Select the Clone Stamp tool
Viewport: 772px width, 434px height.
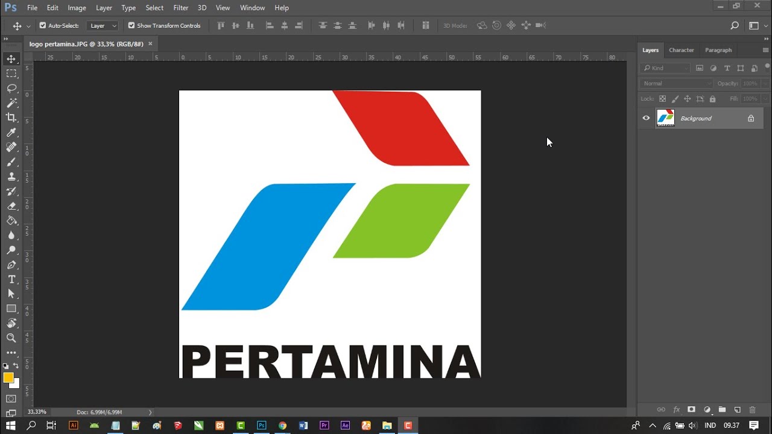tap(11, 177)
